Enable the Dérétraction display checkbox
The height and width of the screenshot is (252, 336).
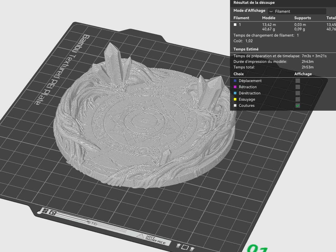click(298, 93)
